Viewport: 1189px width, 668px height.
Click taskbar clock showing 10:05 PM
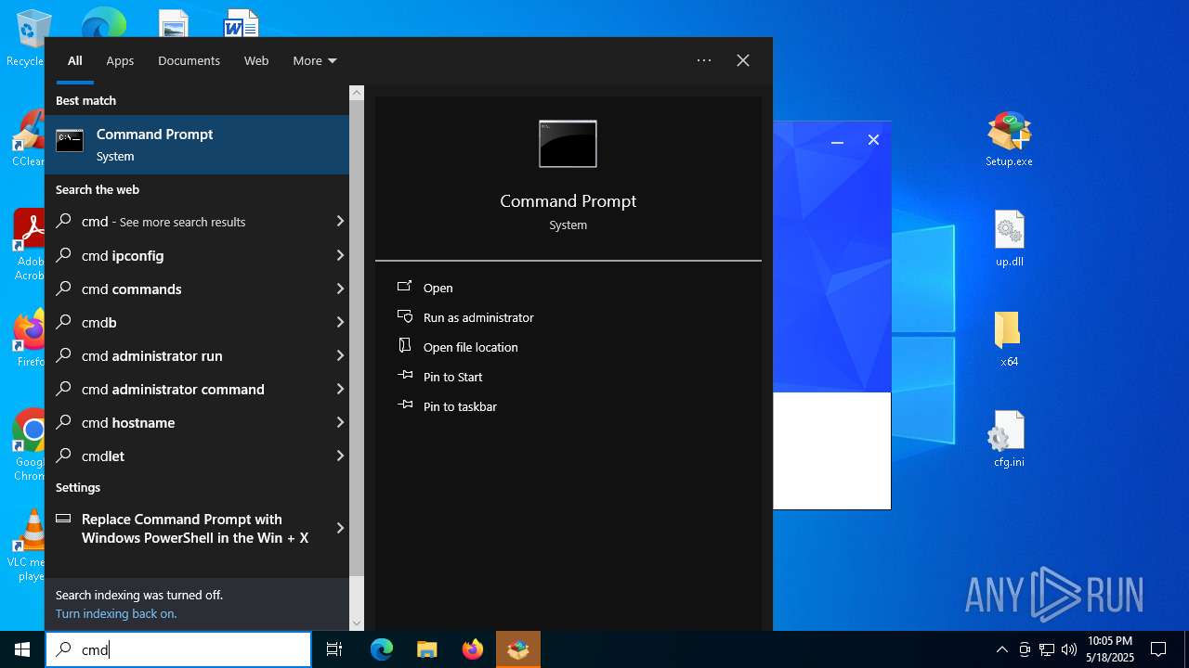[1110, 649]
